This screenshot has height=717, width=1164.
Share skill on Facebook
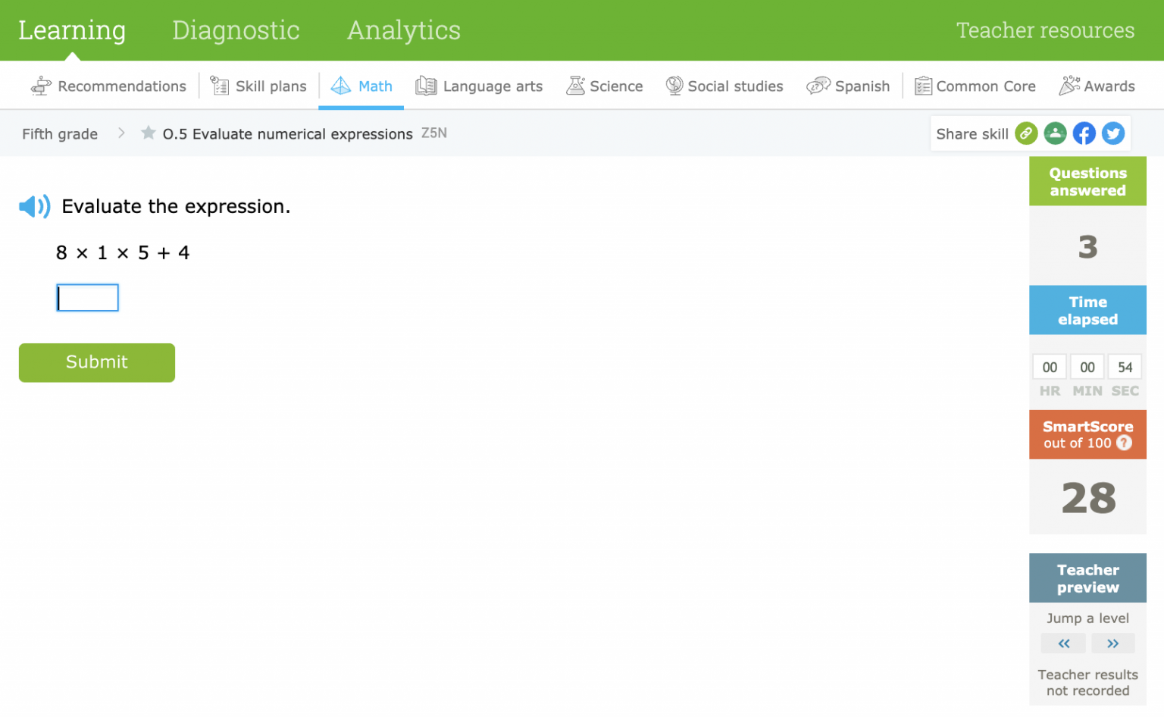[x=1084, y=133]
